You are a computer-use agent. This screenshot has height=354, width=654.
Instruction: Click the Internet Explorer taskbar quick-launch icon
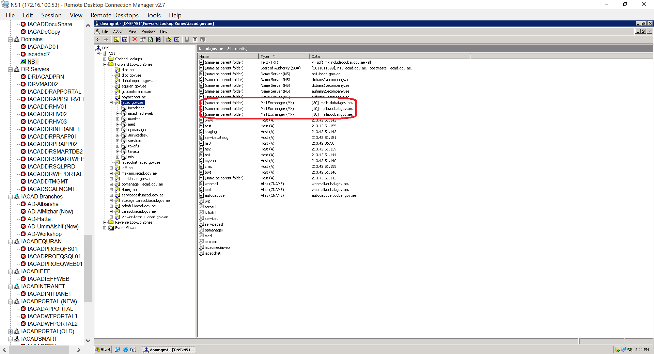point(125,350)
